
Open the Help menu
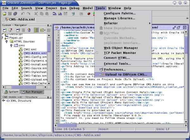pyautogui.click(x=128, y=8)
